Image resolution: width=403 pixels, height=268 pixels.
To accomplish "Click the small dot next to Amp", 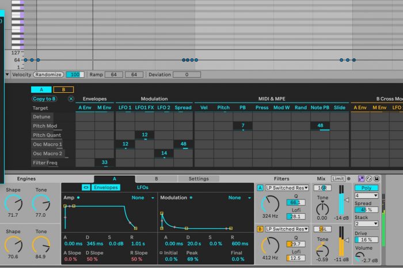I will point(78,198).
